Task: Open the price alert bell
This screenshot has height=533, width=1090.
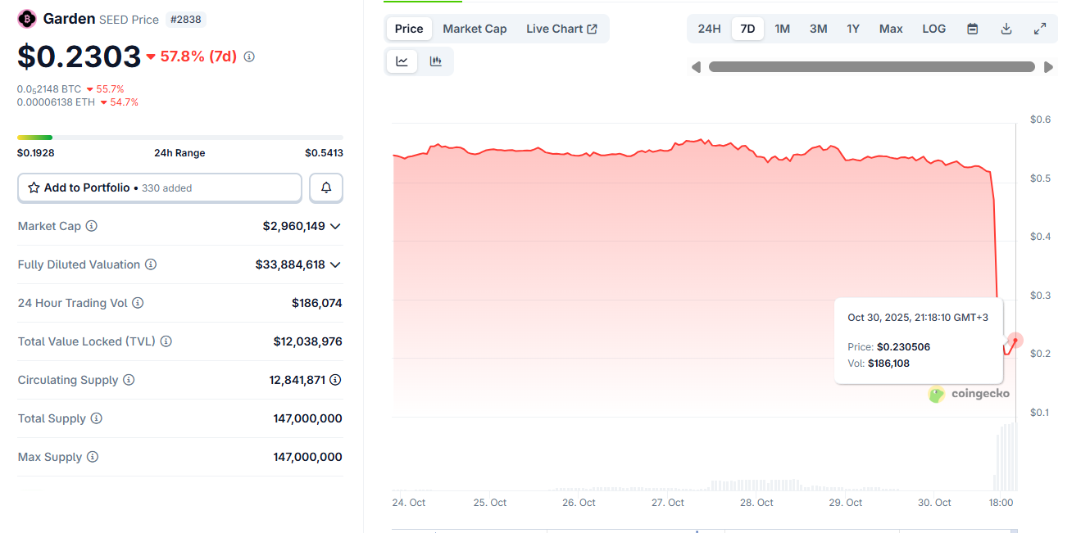Action: 325,187
